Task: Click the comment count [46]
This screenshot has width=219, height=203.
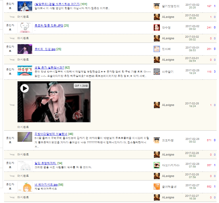Action: point(71,134)
